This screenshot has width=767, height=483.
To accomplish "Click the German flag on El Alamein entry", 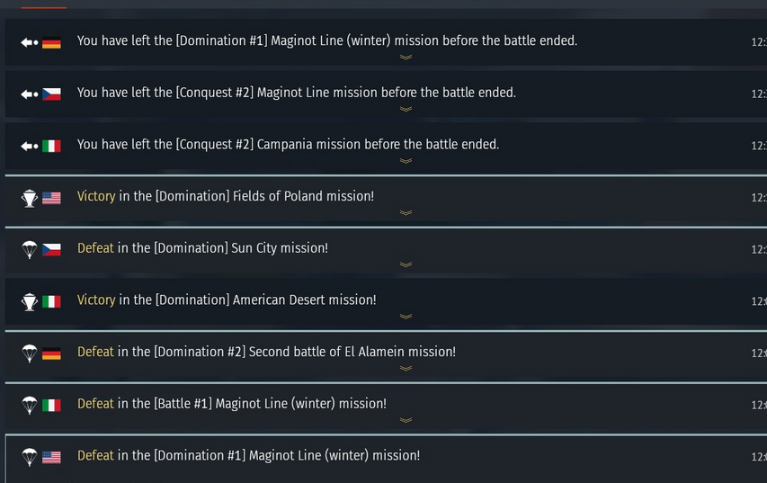I will [51, 353].
